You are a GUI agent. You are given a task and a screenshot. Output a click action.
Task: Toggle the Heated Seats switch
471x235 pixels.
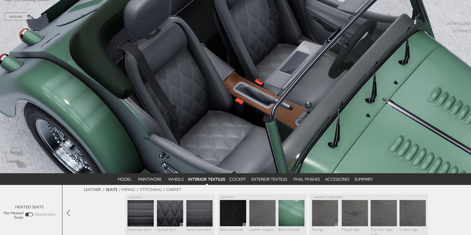pos(29,214)
